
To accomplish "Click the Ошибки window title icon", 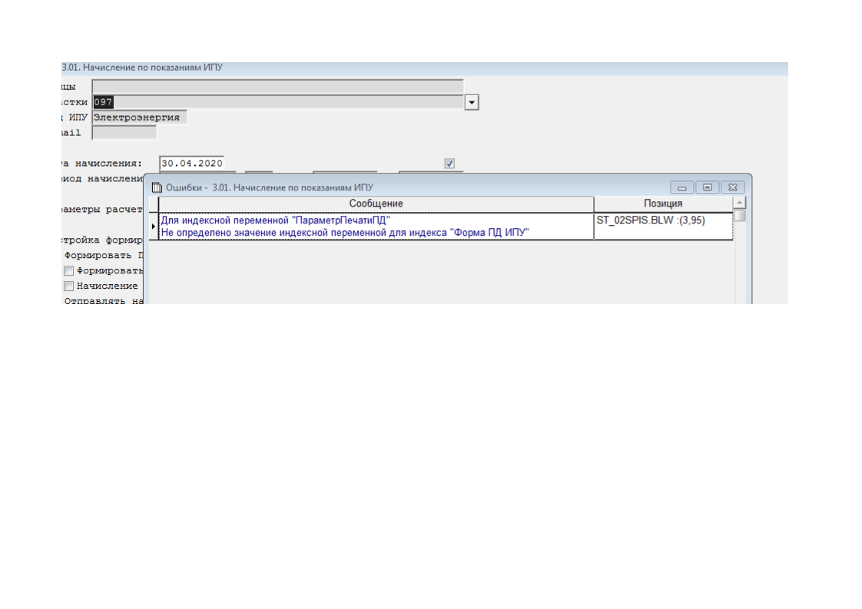I will point(157,187).
